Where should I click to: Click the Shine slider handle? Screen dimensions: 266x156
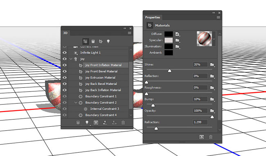[169, 71]
